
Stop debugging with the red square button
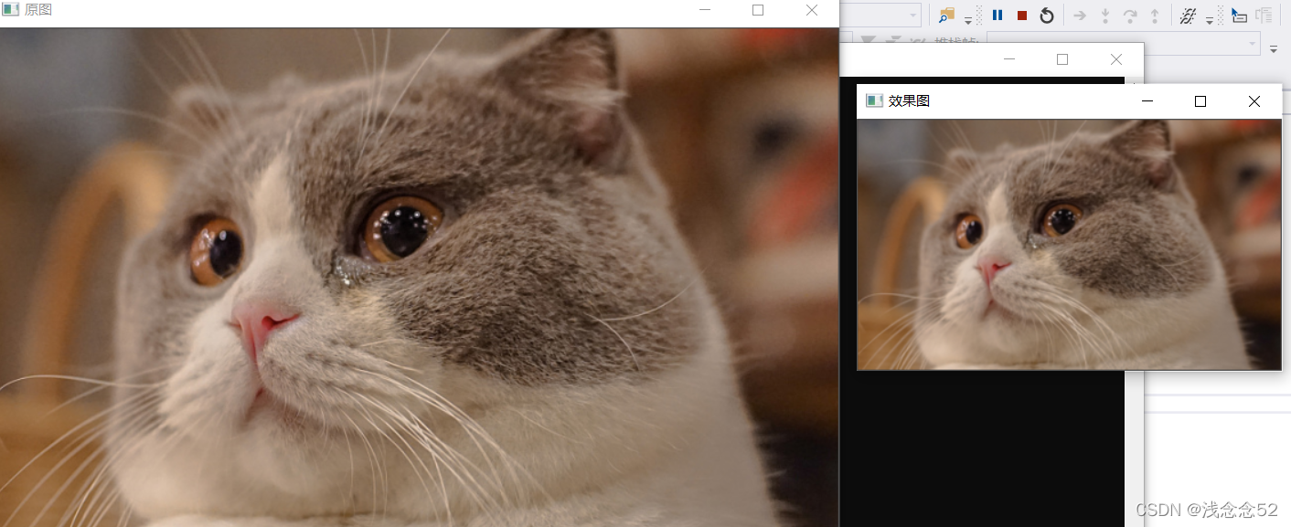click(1022, 16)
